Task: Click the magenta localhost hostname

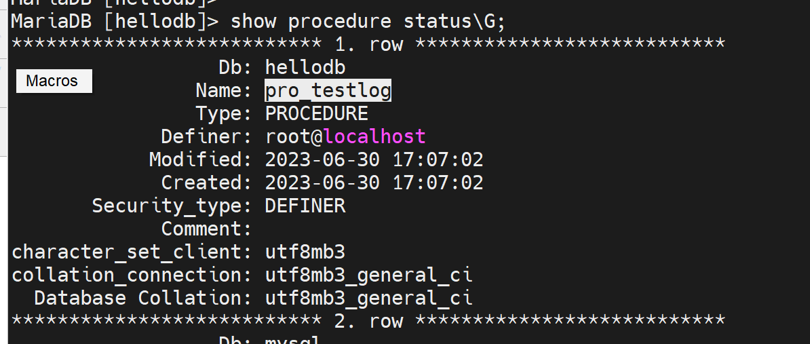Action: click(x=375, y=136)
